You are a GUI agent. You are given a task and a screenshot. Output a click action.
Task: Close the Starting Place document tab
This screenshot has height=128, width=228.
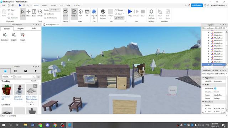coord(58,25)
